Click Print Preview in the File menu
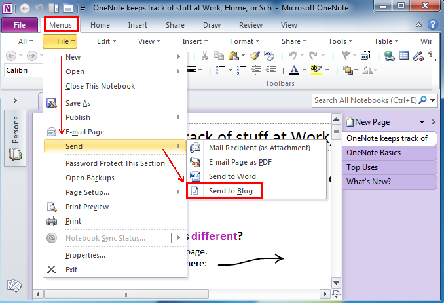444x303 pixels. pos(115,207)
